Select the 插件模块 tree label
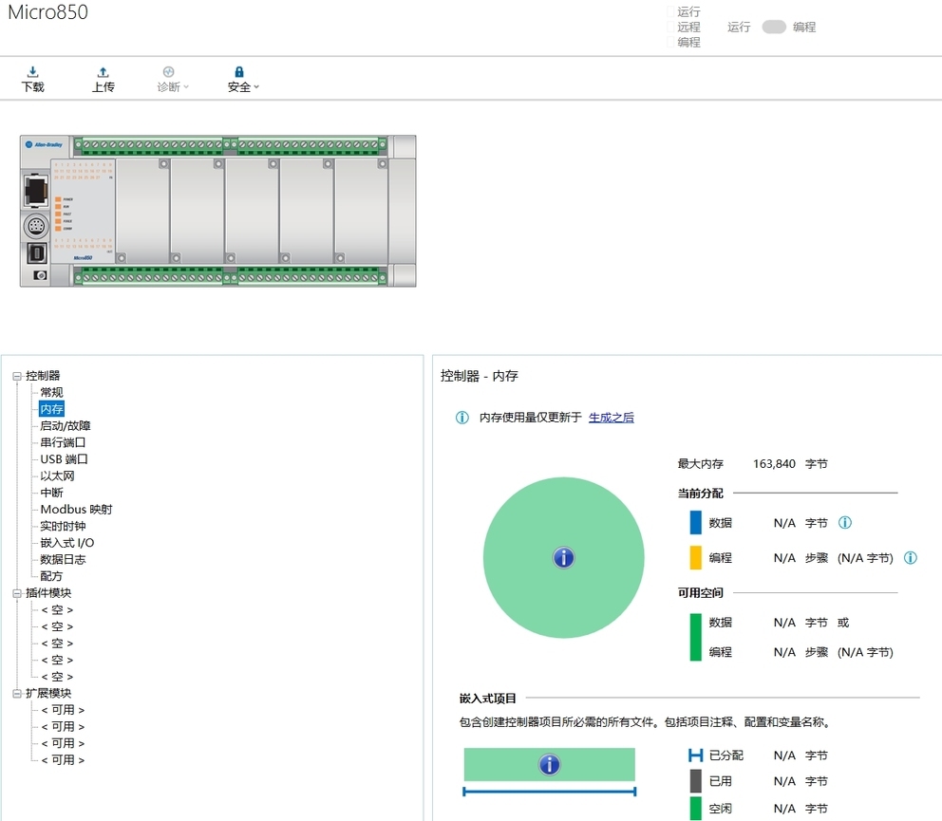Screen dimensions: 942x821 pos(48,593)
